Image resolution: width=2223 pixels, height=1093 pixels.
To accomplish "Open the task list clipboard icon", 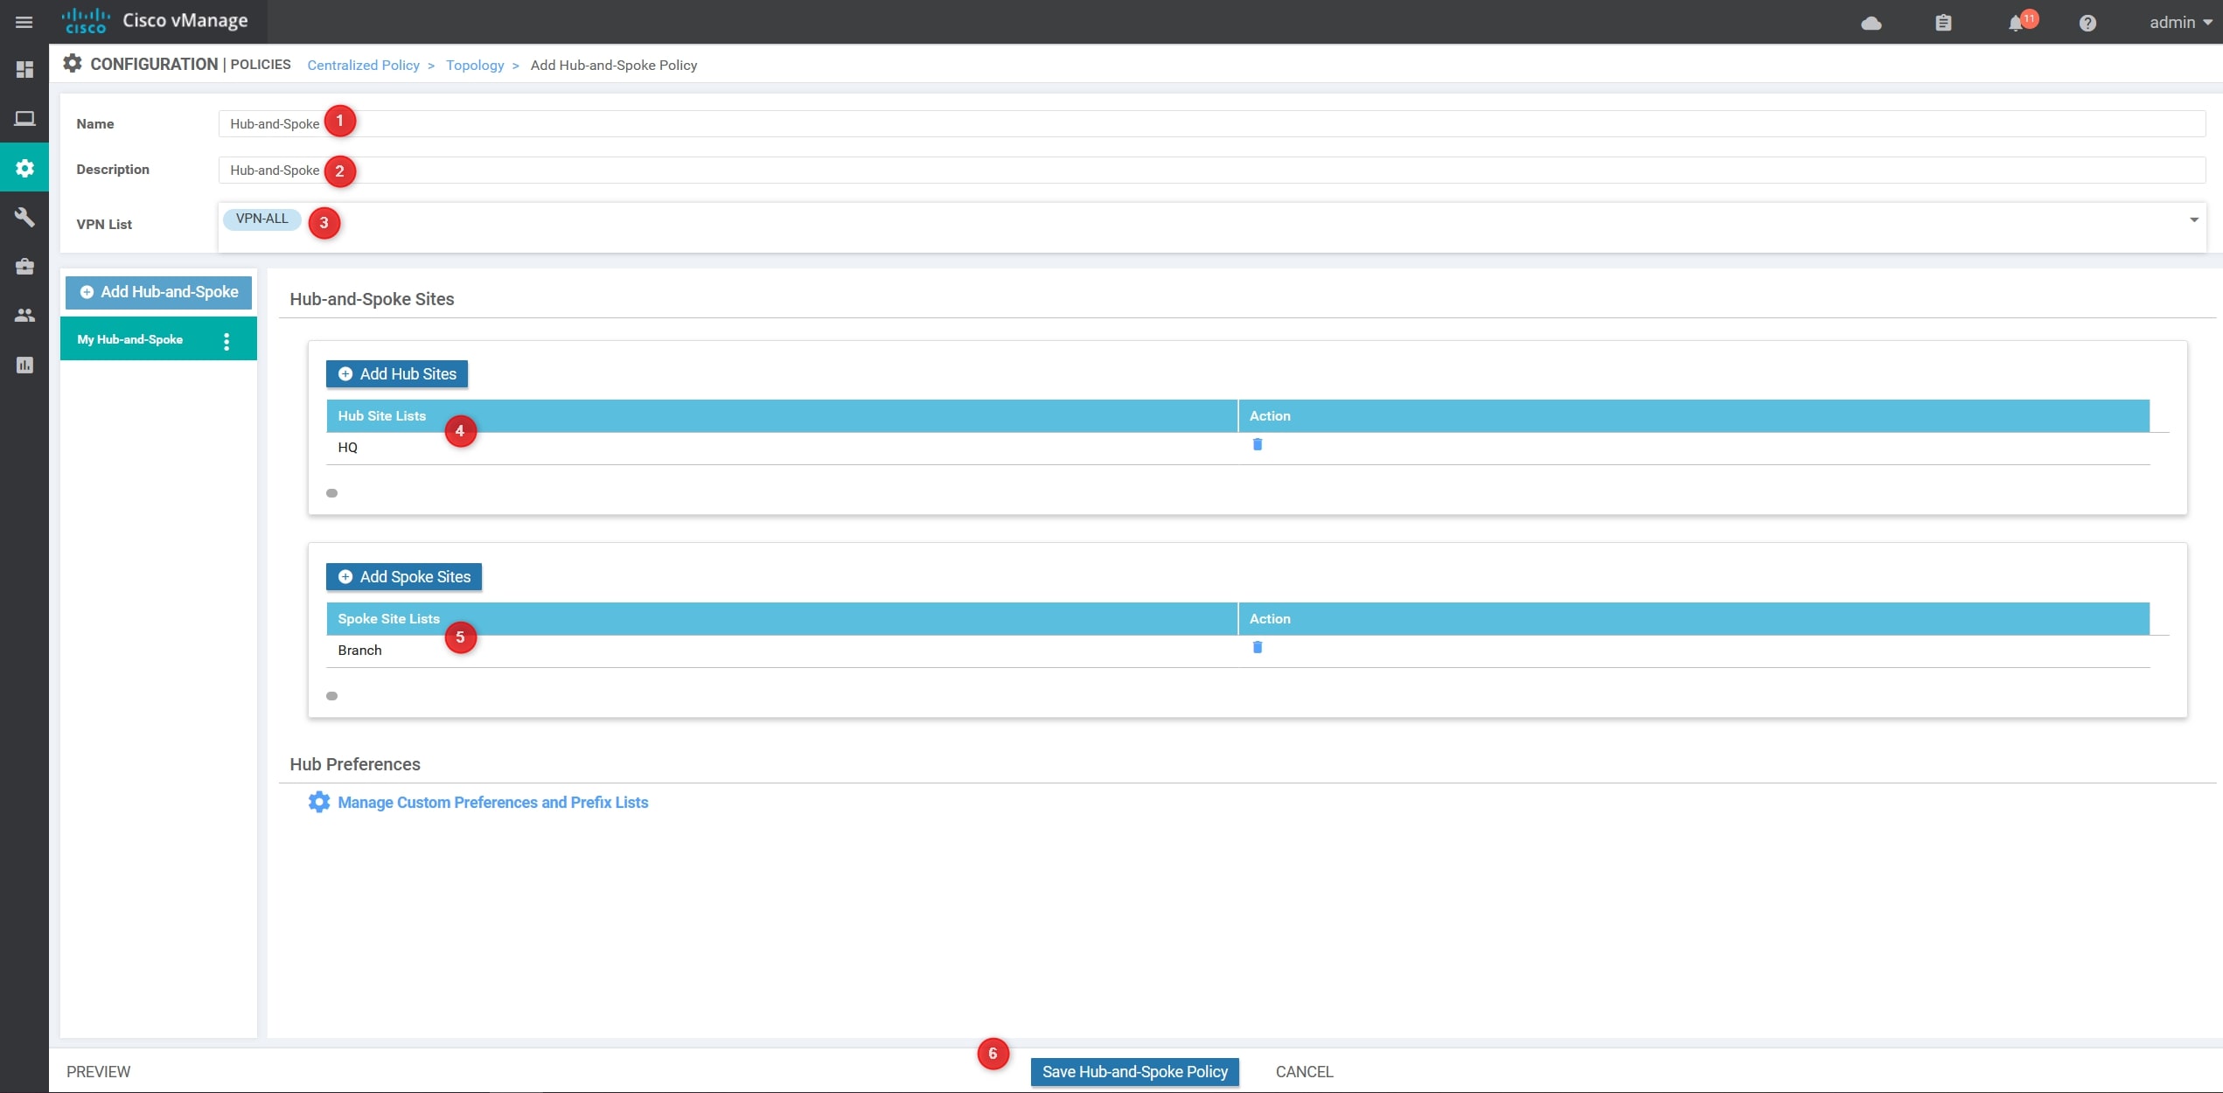I will coord(1942,24).
